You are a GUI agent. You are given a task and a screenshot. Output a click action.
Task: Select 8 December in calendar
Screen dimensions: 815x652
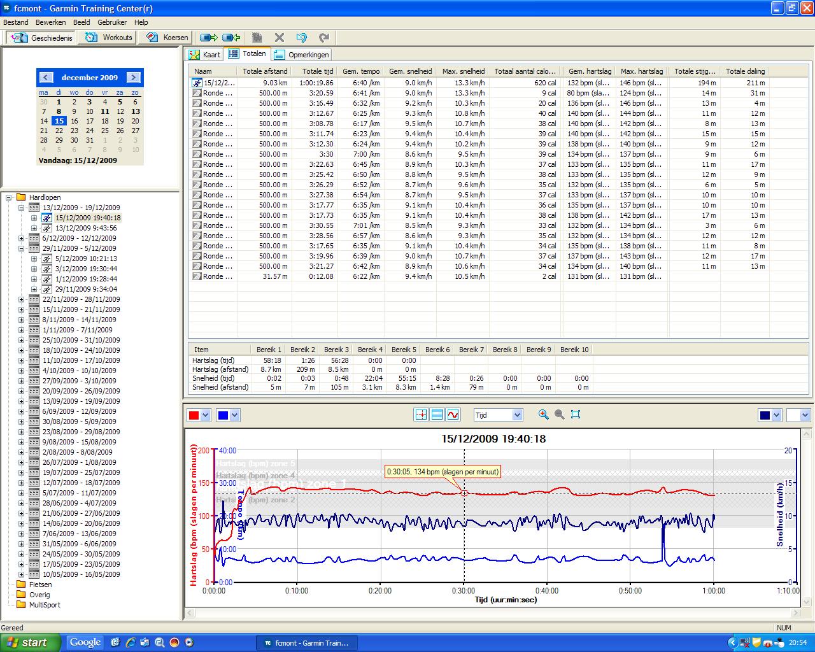[x=59, y=111]
